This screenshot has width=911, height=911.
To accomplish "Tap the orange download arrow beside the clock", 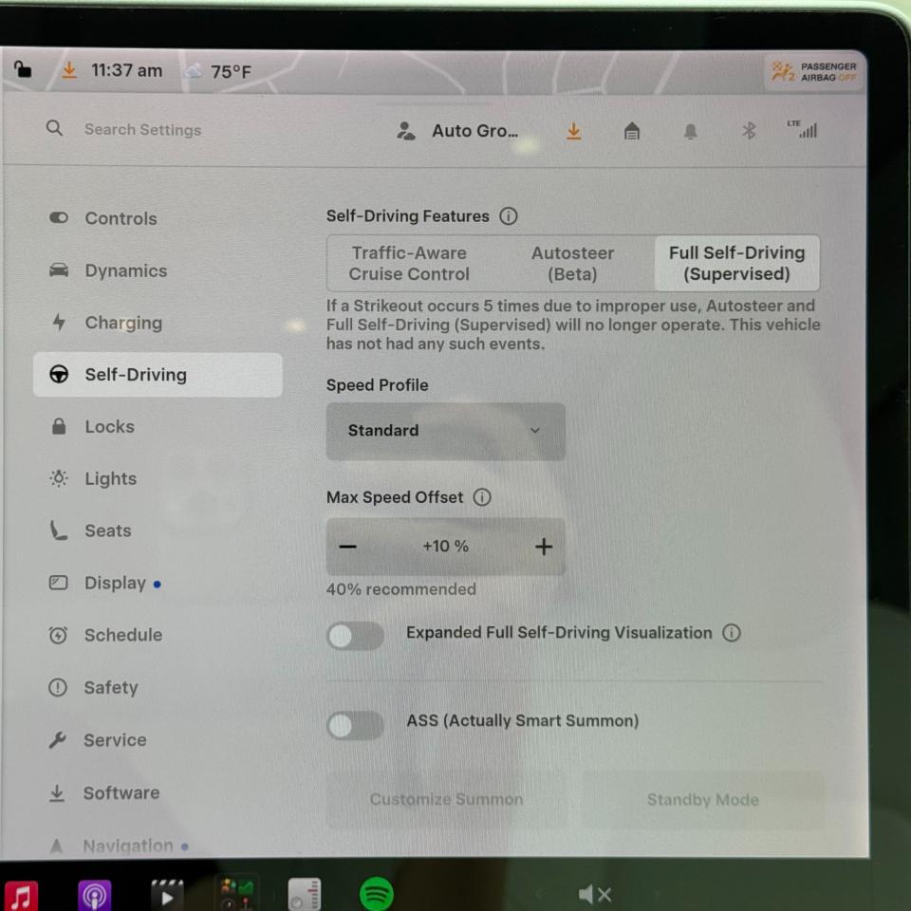I will (x=69, y=70).
